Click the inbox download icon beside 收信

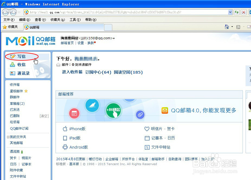[12, 65]
